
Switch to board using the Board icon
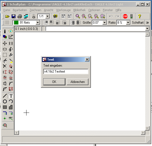tap(34, 16)
